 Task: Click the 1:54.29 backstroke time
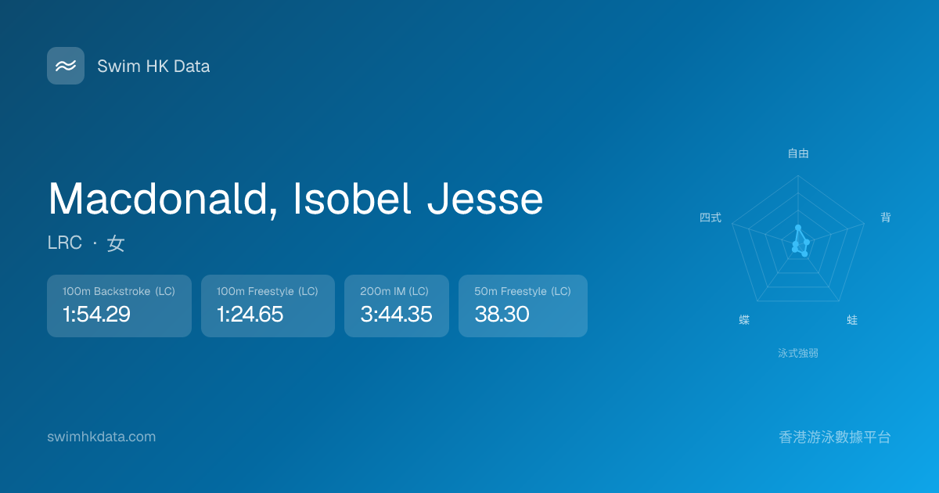tap(96, 315)
